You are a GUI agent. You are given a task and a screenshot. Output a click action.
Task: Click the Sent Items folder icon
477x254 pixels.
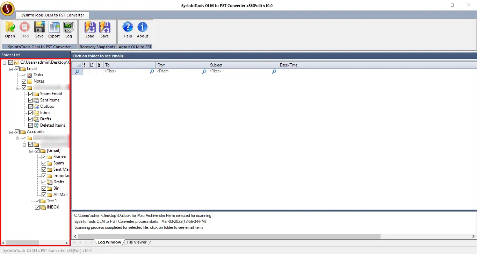click(x=36, y=100)
